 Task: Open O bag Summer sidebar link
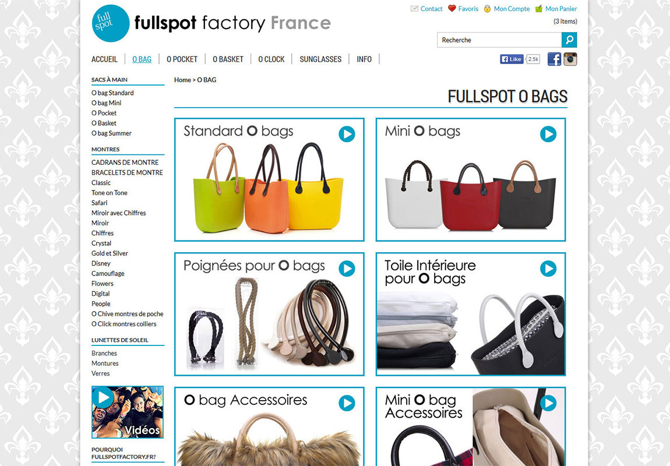click(111, 133)
